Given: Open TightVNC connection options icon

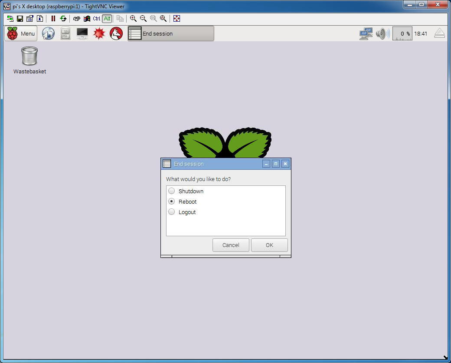Looking at the screenshot, I should [29, 19].
